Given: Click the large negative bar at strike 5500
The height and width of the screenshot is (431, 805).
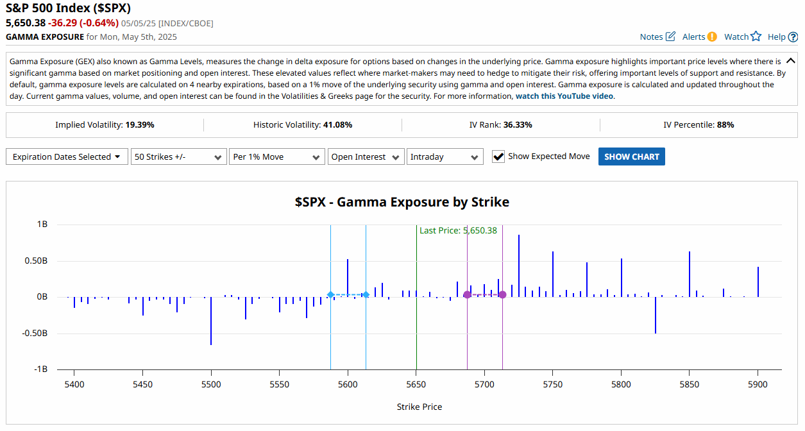Looking at the screenshot, I should 211,321.
